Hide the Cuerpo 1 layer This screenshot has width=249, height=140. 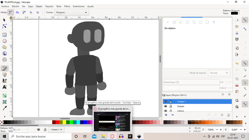pos(165,102)
